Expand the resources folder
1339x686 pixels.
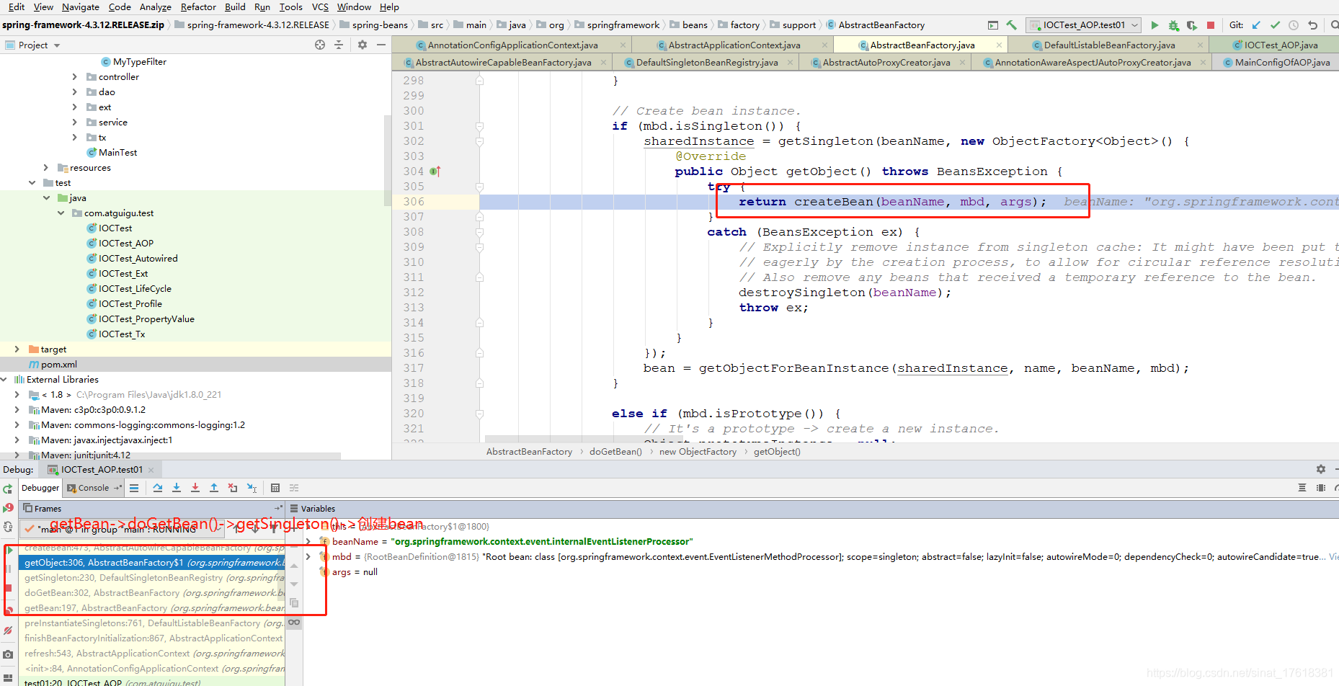tap(45, 167)
